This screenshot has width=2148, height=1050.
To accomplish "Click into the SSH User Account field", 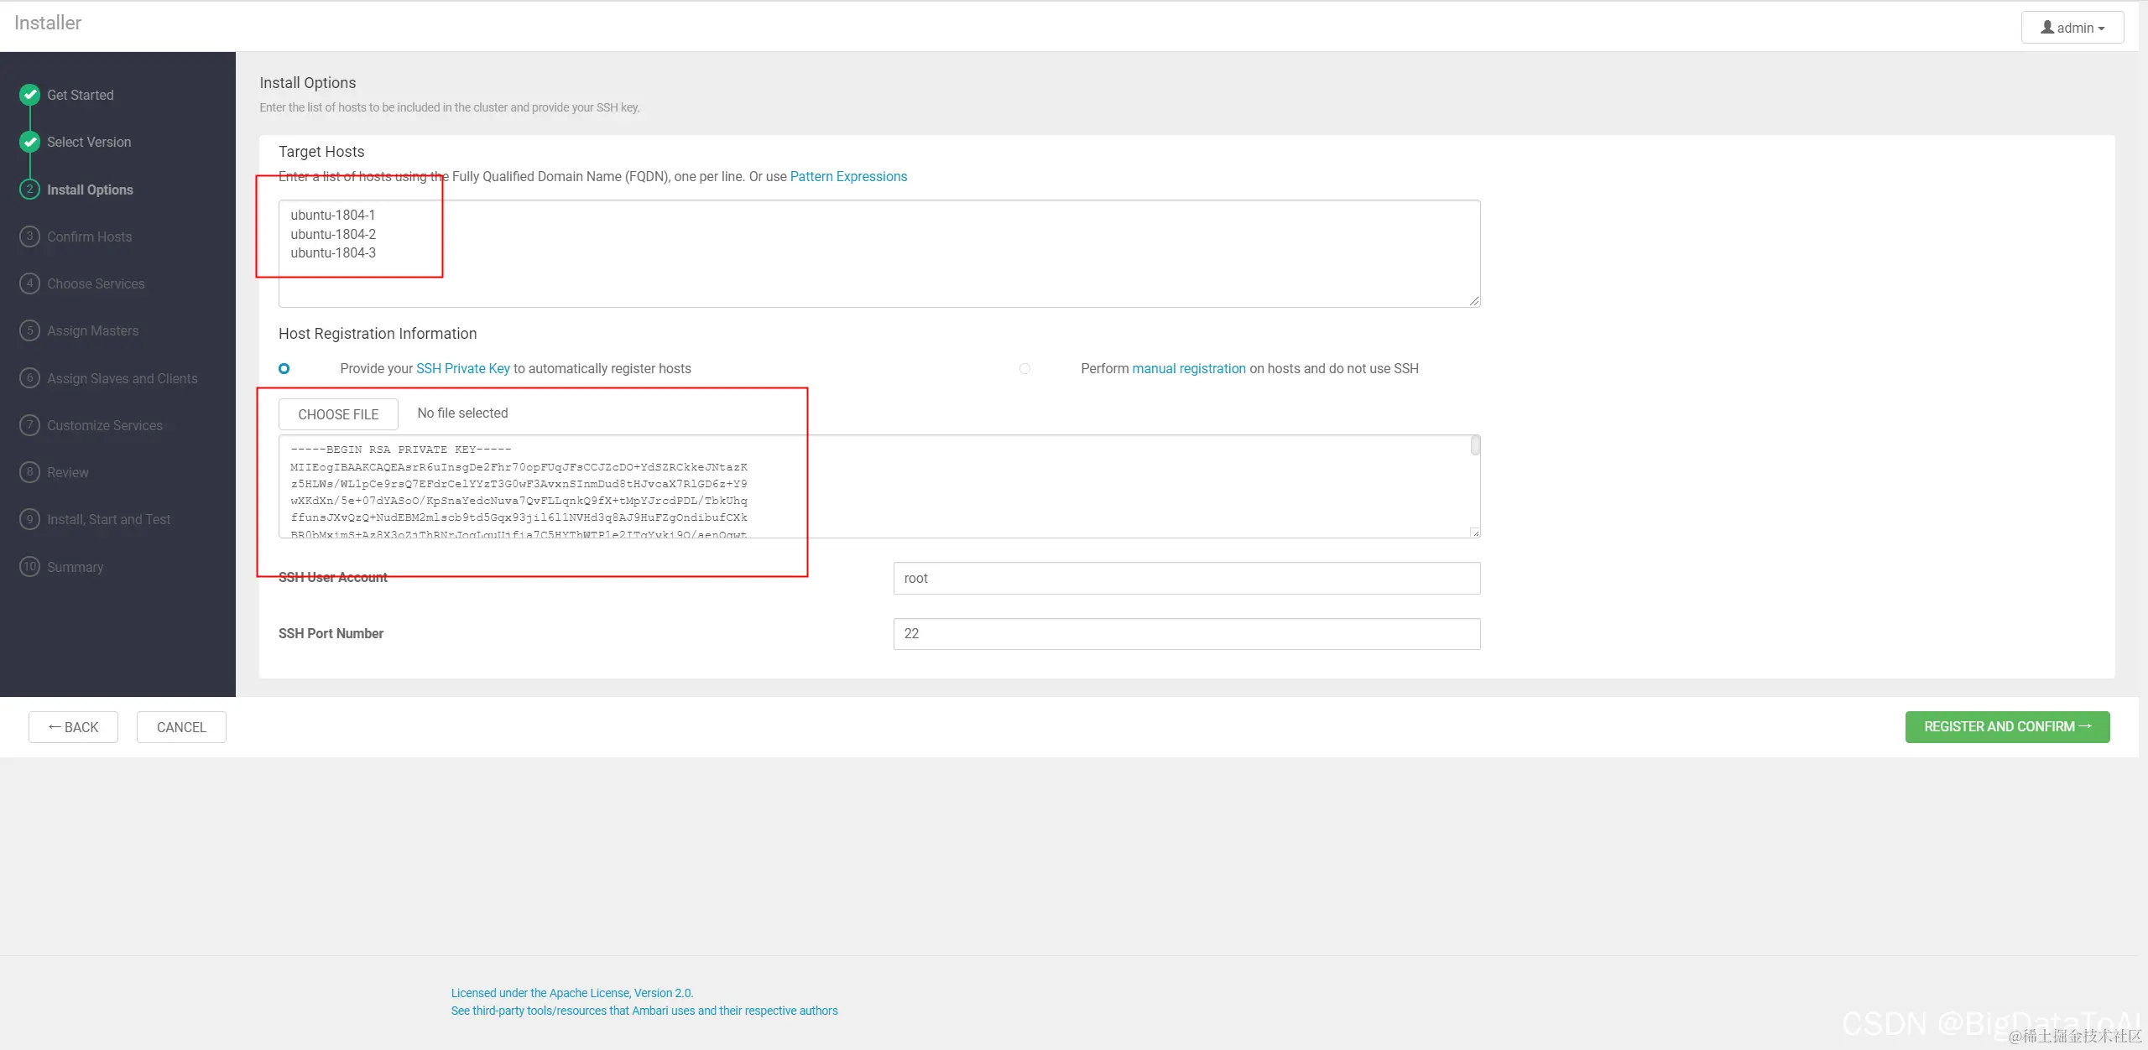I will point(1186,579).
